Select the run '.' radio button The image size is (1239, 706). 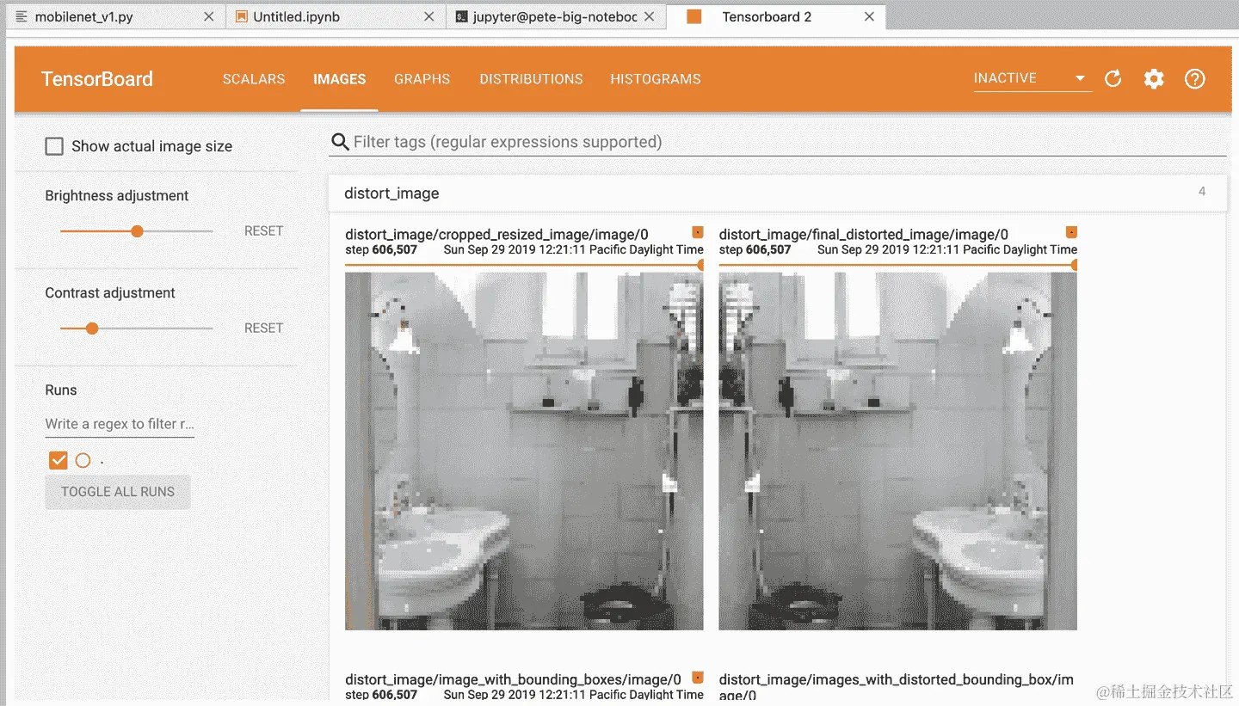coord(83,461)
